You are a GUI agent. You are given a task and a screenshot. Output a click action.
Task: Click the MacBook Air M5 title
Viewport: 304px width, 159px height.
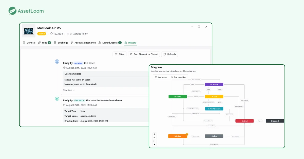[49, 28]
